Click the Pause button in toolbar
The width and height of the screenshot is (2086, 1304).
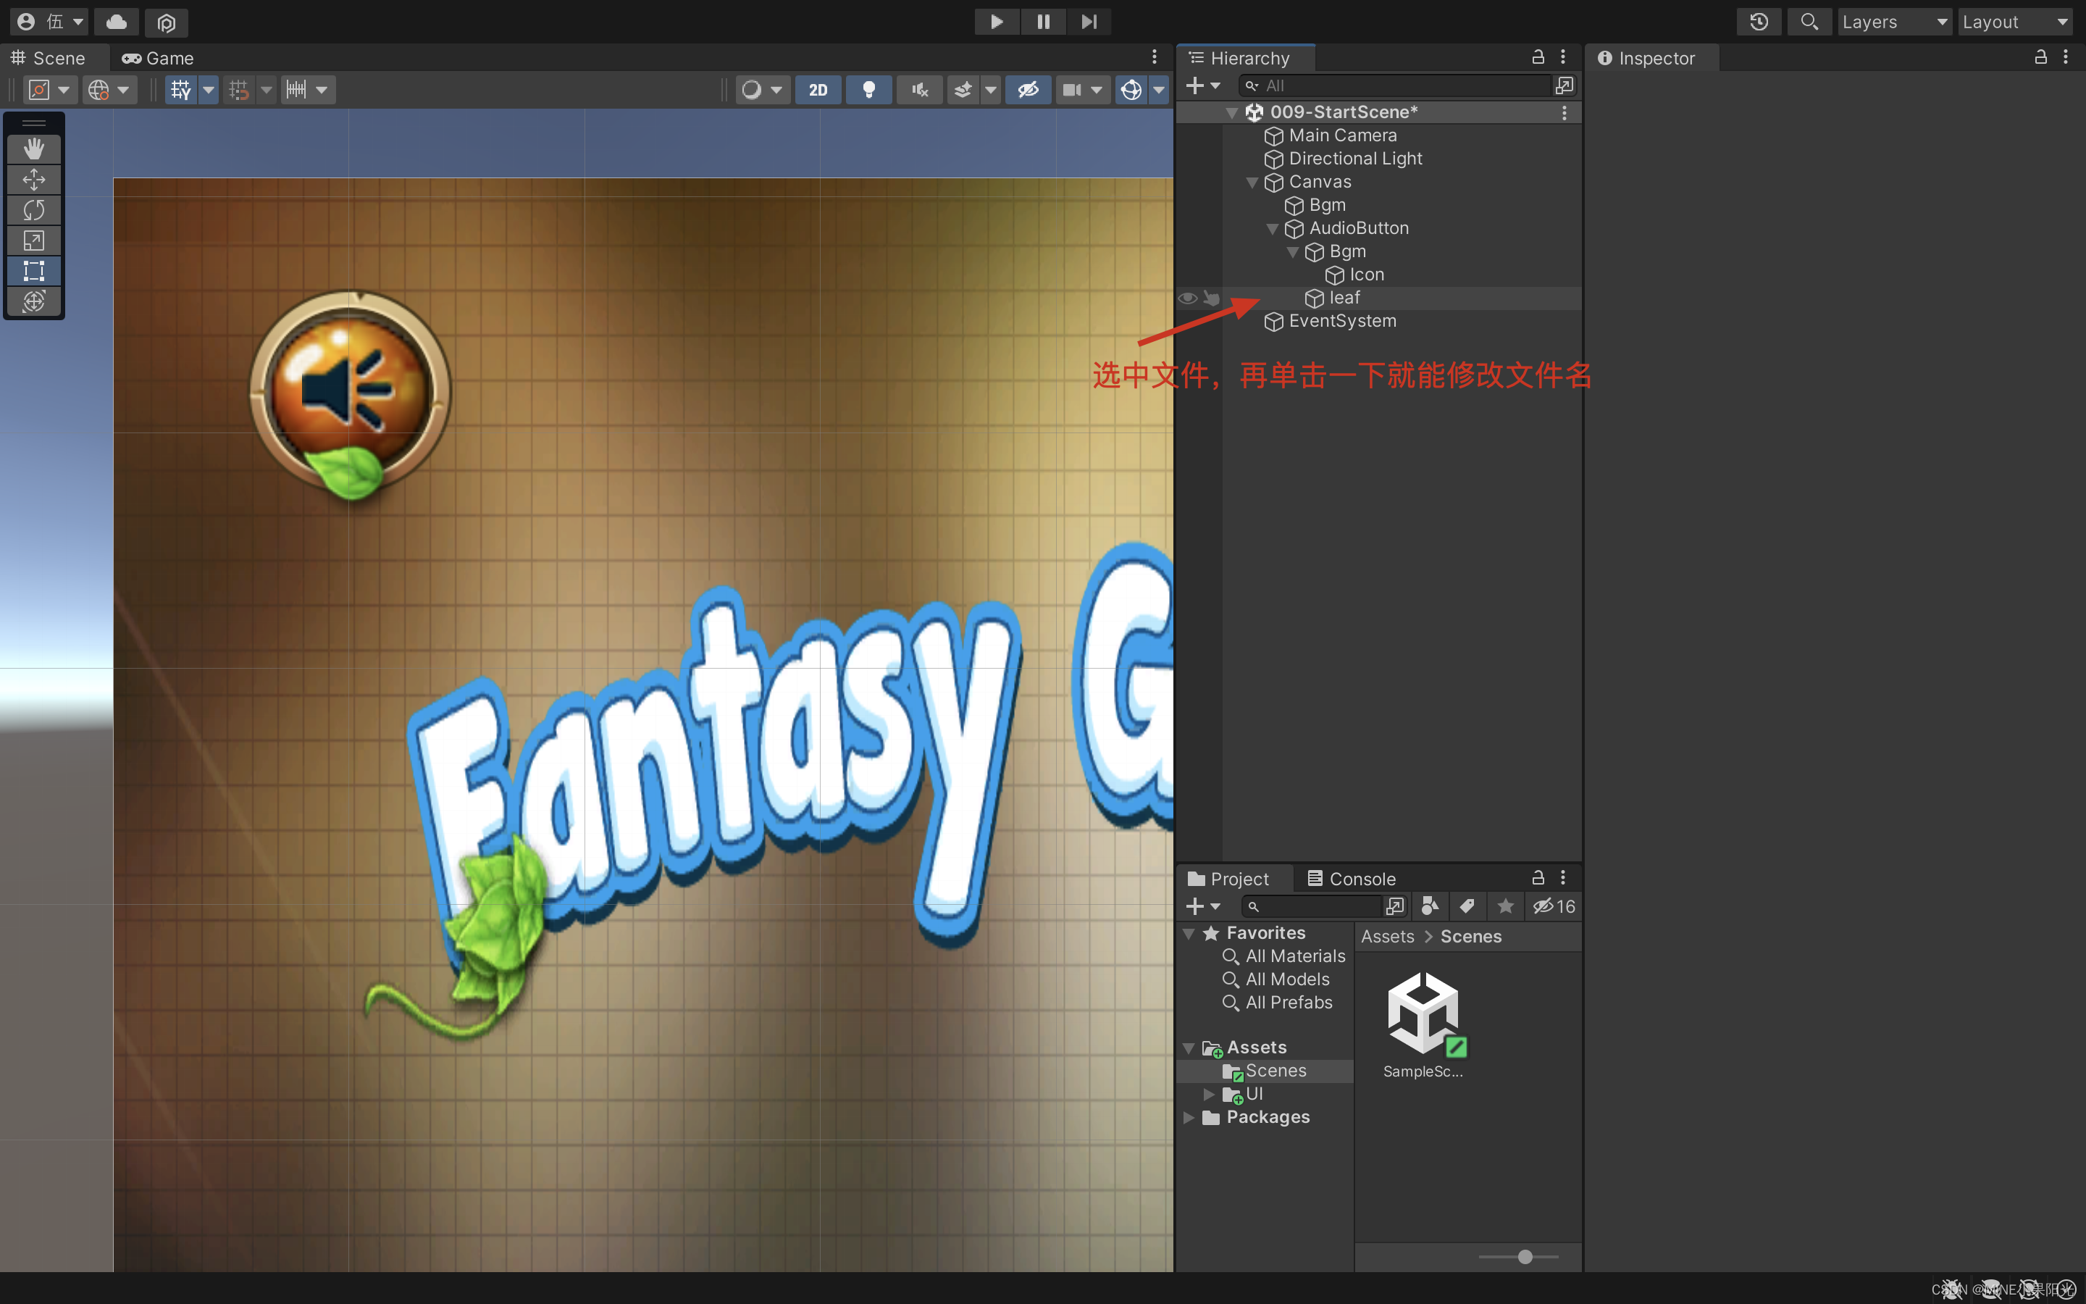(x=1044, y=21)
